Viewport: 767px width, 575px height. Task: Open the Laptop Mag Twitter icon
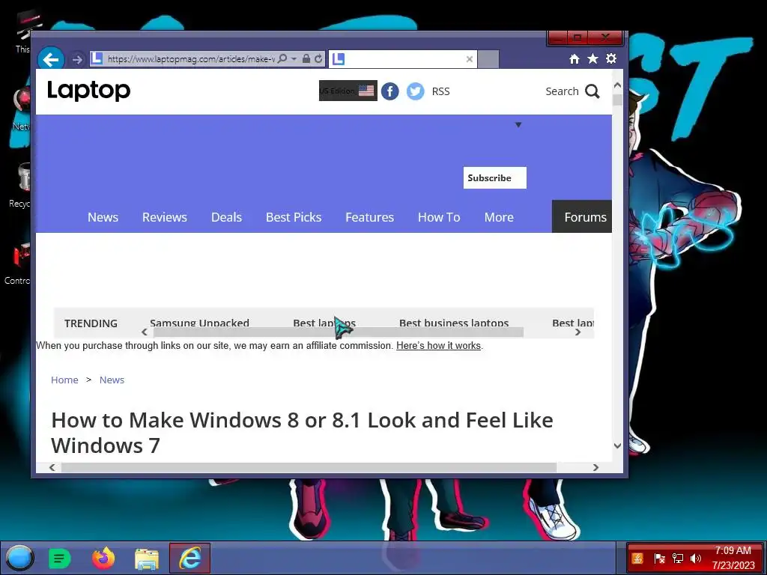point(415,91)
